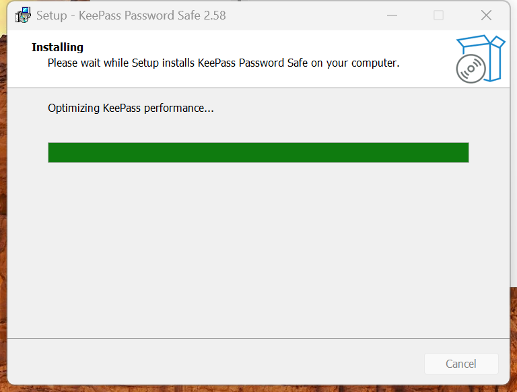Viewport: 517px width, 392px height.
Task: Close the KeePass Setup window
Action: 486,15
